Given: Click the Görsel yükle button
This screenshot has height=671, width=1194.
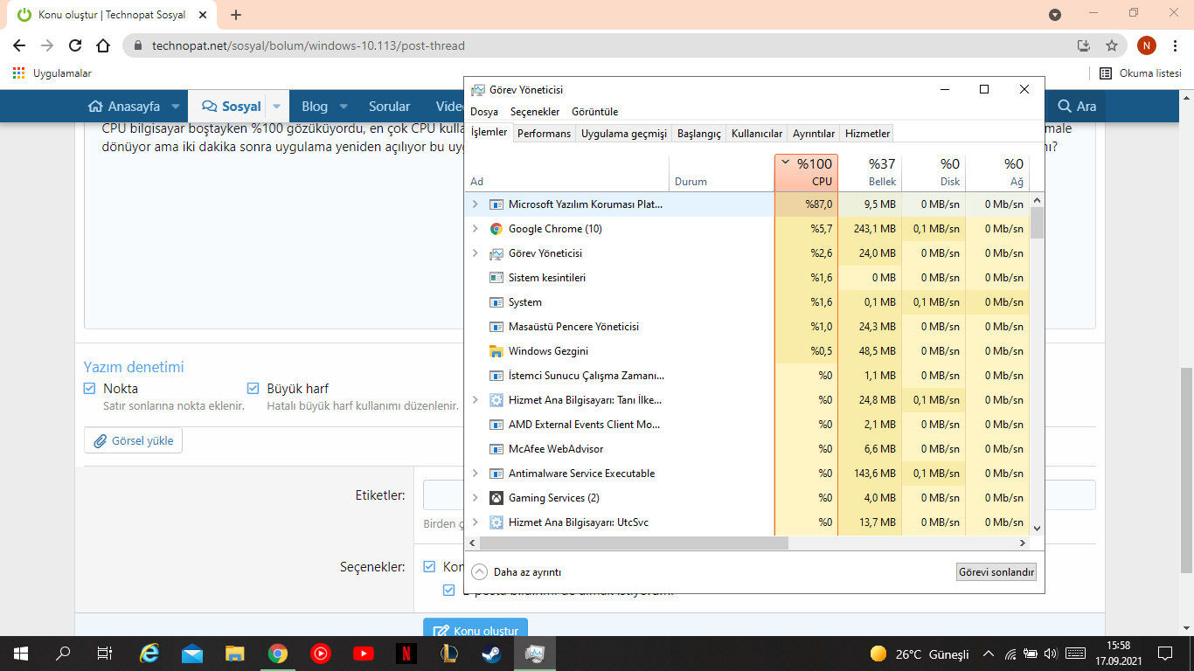Looking at the screenshot, I should [134, 441].
